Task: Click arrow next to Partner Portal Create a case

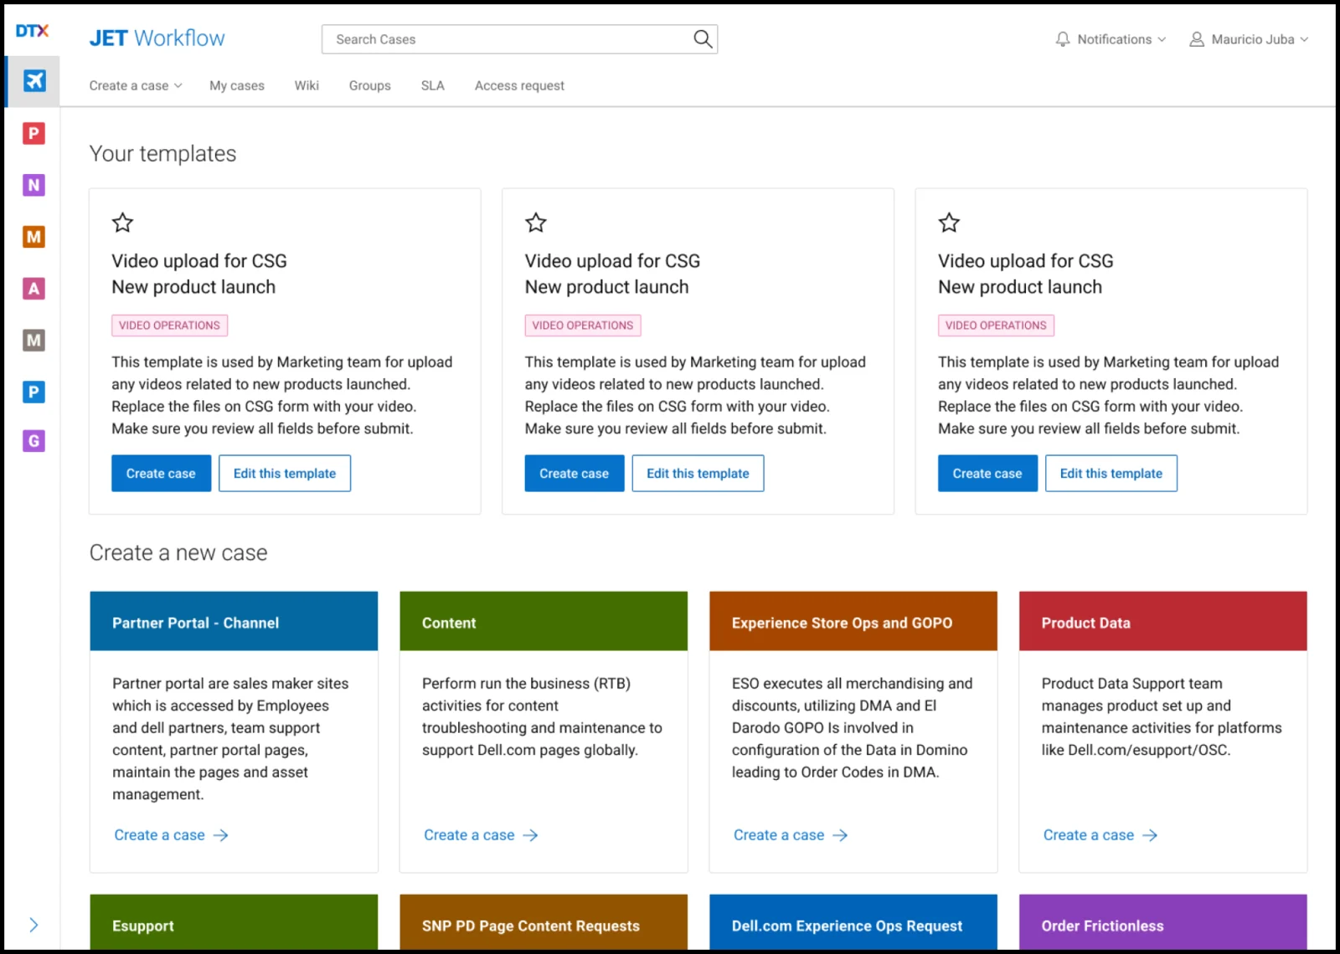Action: point(221,835)
